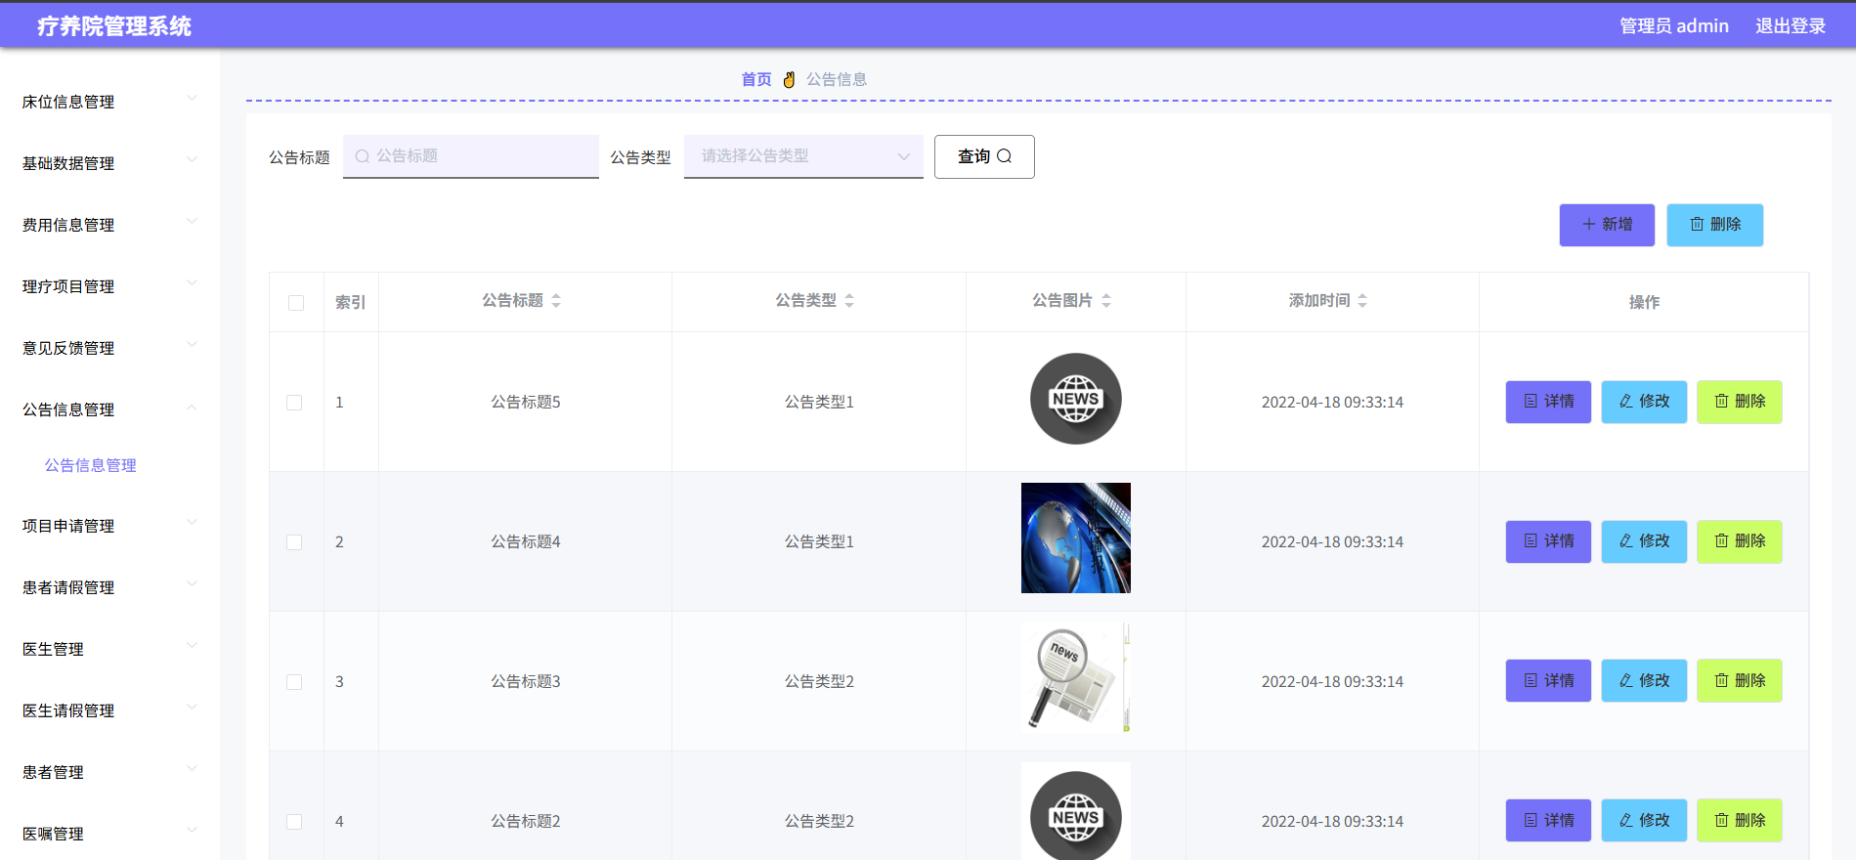Edit the 公告标题2 row
1856x860 pixels.
click(1644, 821)
